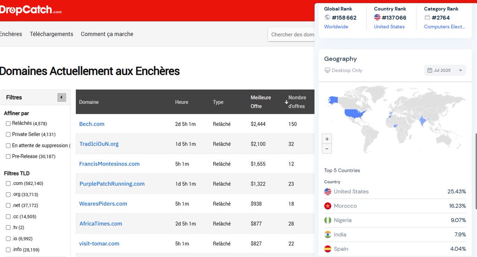Click the Computers Elect... category link
Viewport: 477px width, 257px height.
coord(444,27)
